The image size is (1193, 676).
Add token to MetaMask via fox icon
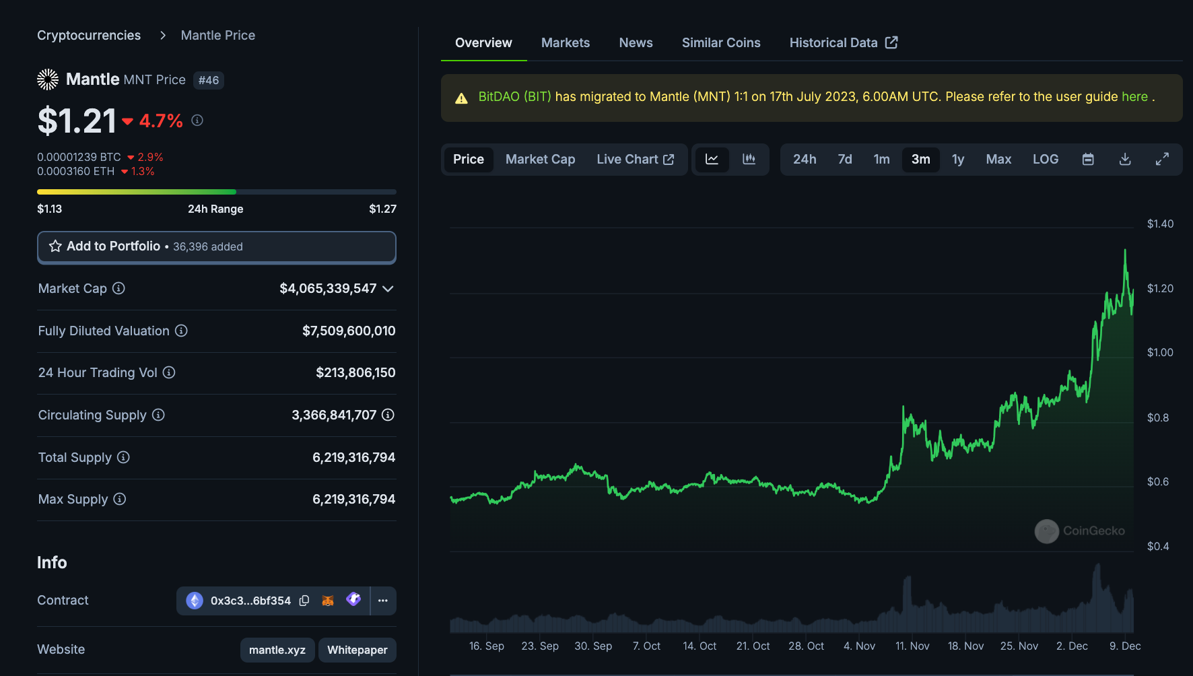coord(328,601)
